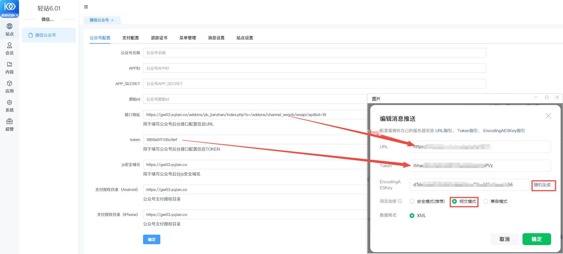Select XML data format
The width and height of the screenshot is (563, 254).
412,216
